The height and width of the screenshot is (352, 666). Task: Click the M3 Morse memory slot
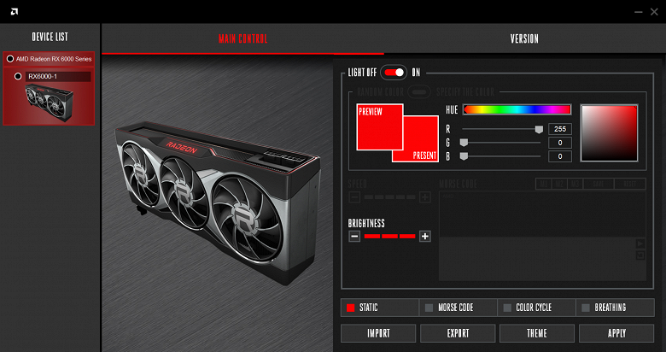tap(575, 184)
